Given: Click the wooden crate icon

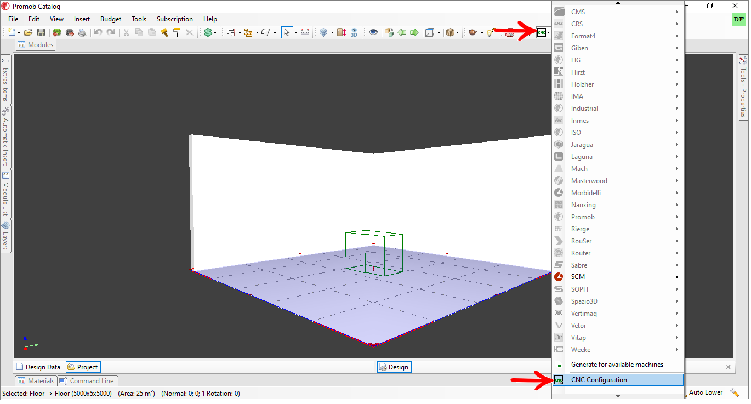Looking at the screenshot, I should (451, 32).
